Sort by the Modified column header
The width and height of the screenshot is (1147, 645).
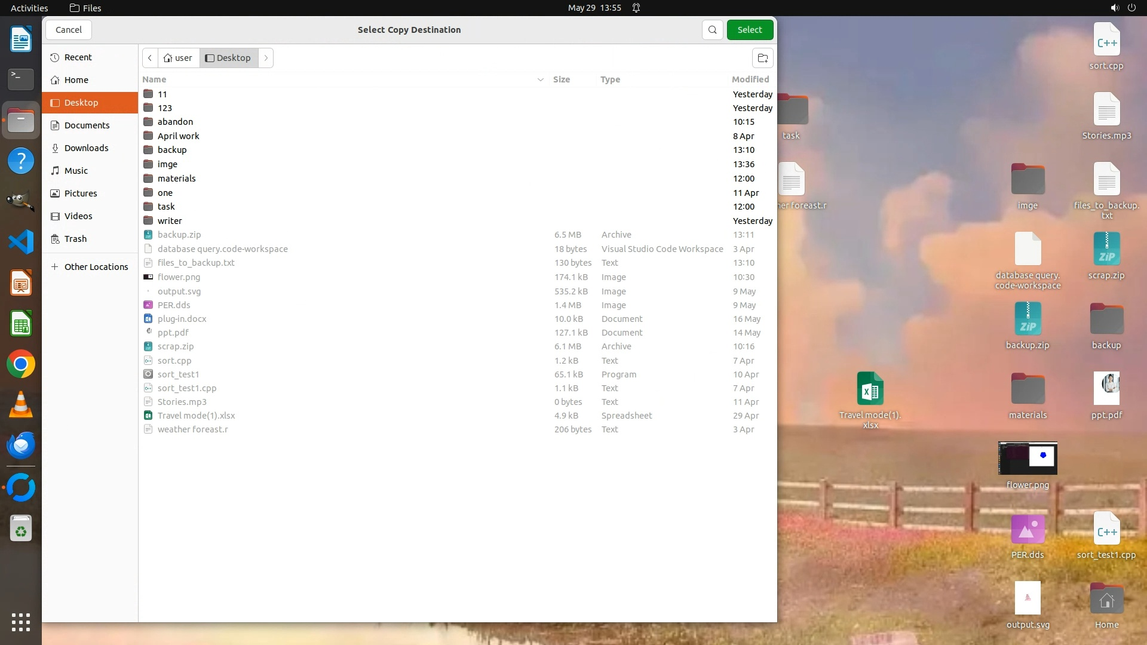(750, 79)
